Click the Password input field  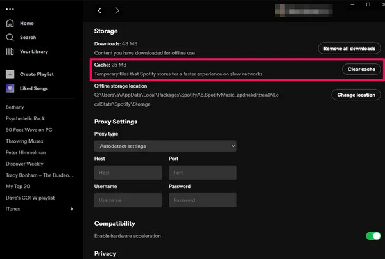point(203,200)
